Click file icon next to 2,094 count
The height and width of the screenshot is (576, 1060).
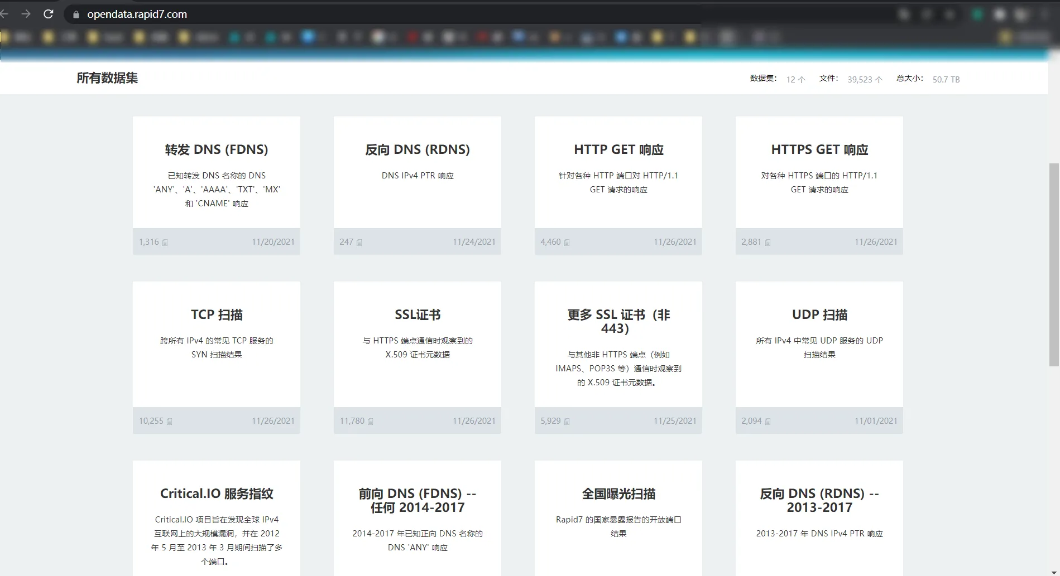pos(768,422)
